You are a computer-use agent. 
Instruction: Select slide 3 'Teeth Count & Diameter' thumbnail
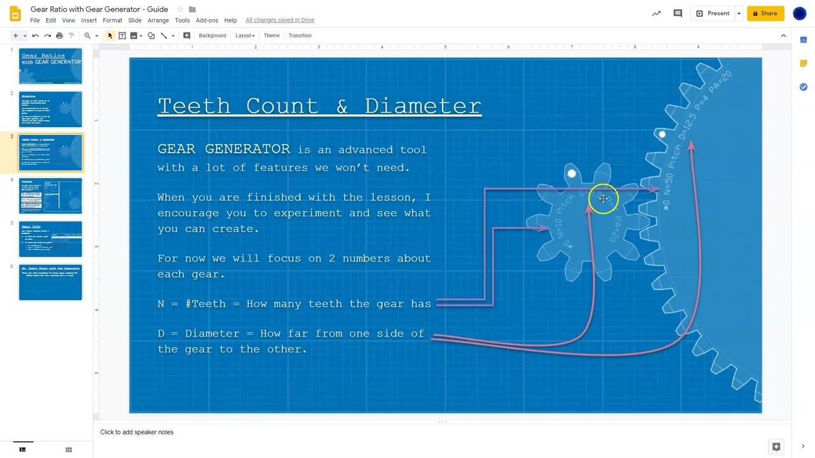click(x=50, y=153)
